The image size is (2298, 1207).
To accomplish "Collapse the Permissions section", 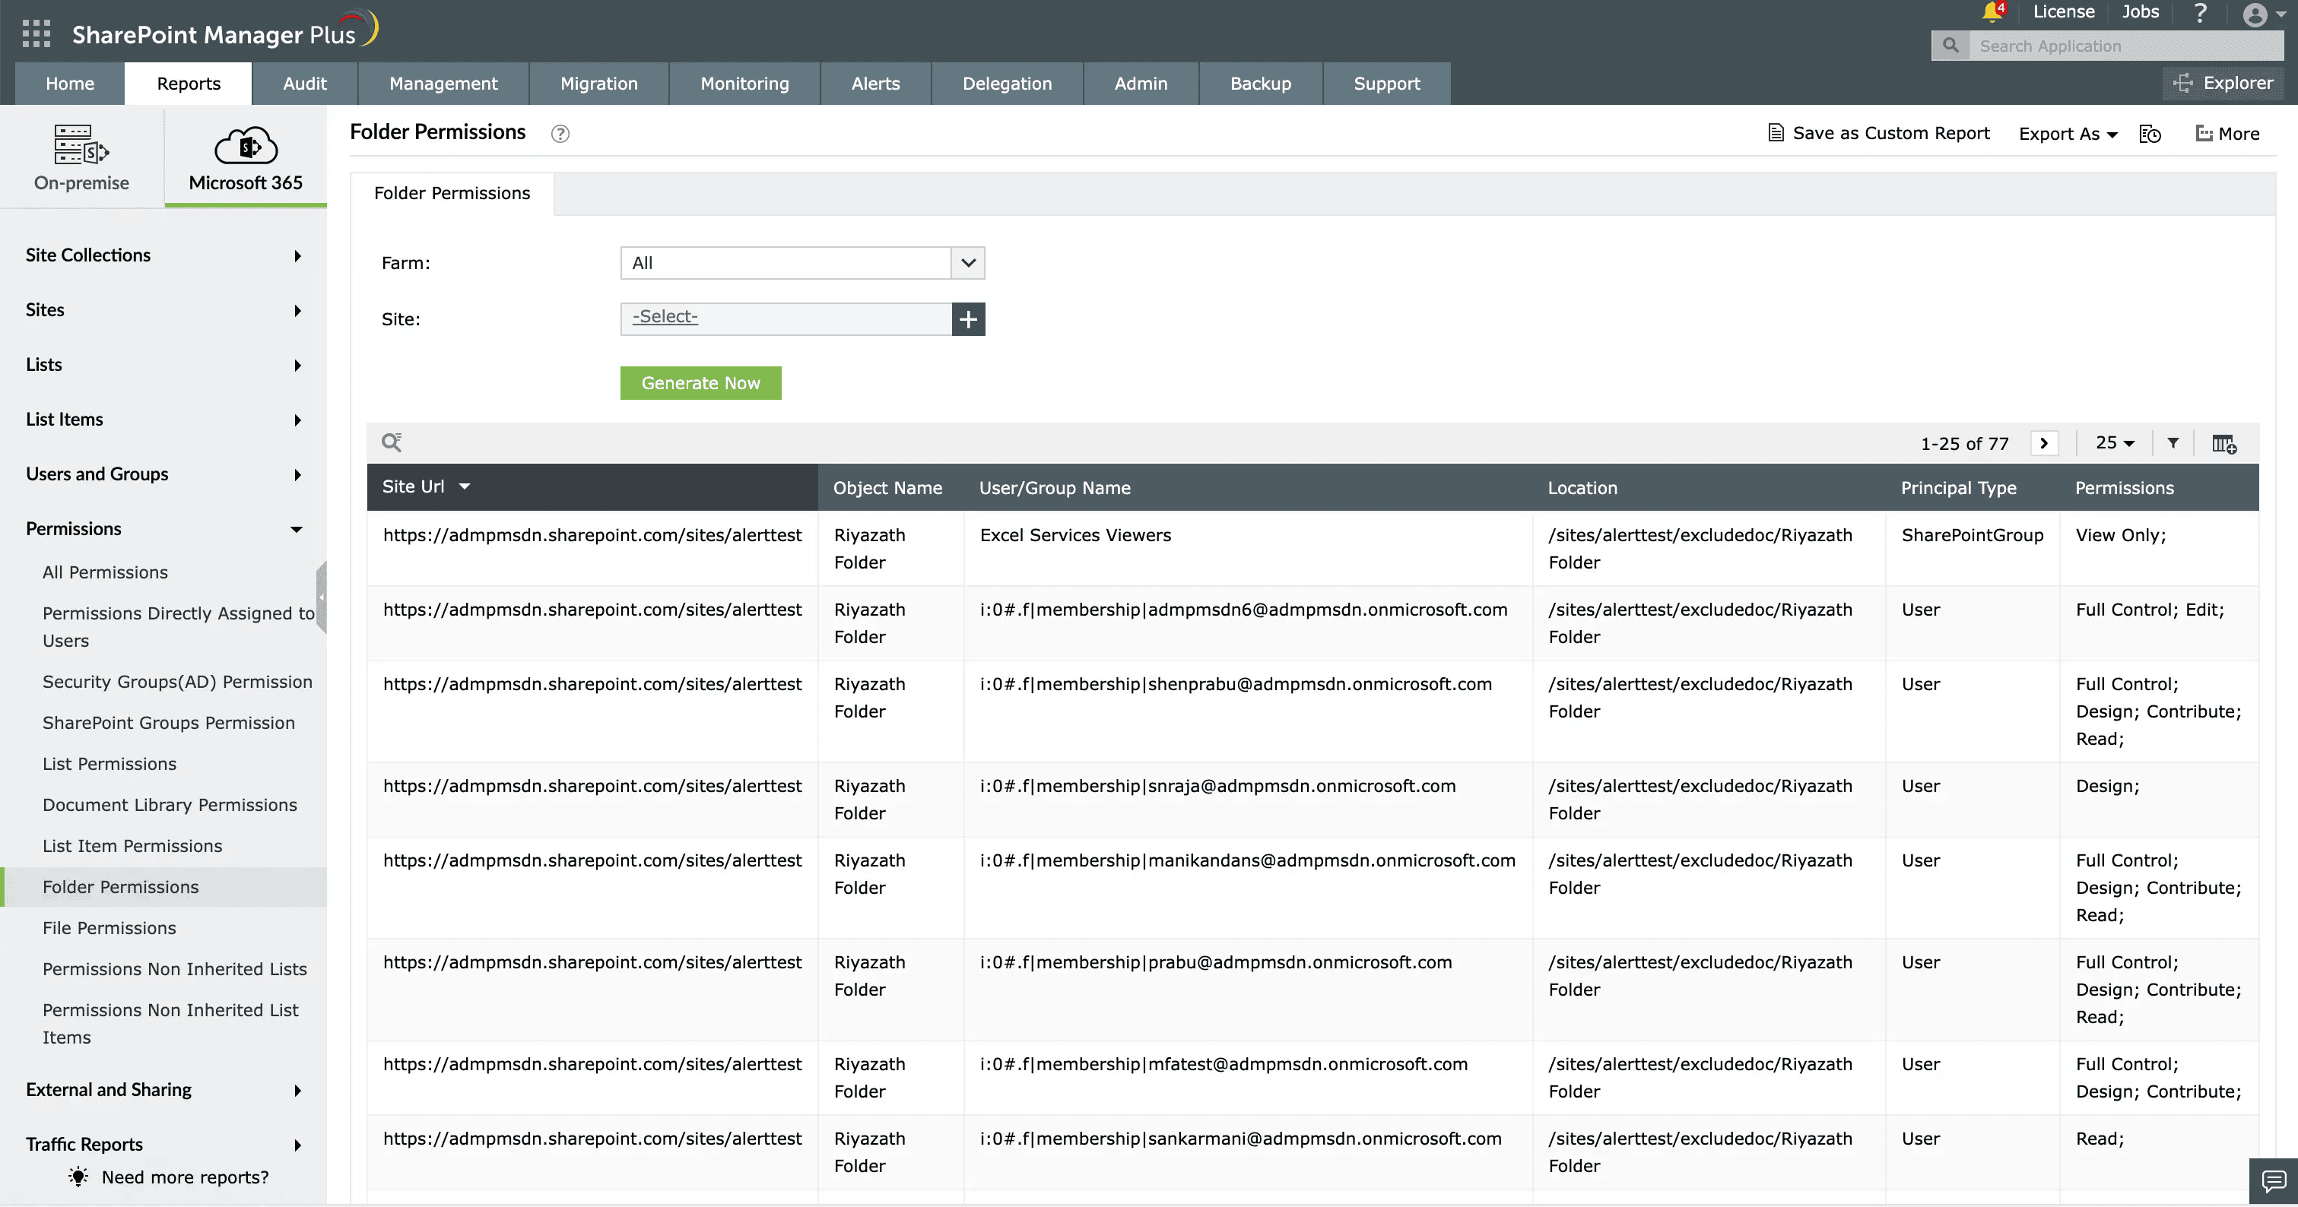I will (x=163, y=528).
